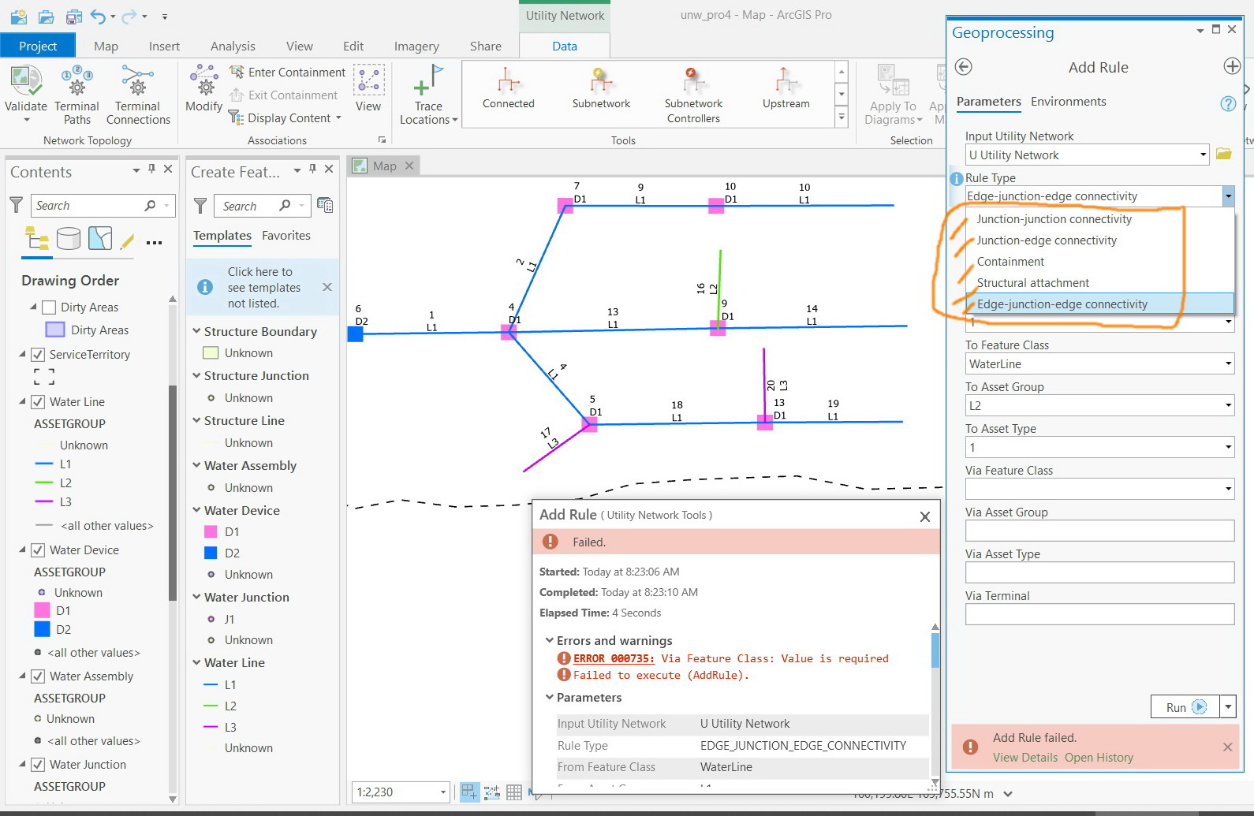Click the Via Asset Group input field

pos(1099,531)
